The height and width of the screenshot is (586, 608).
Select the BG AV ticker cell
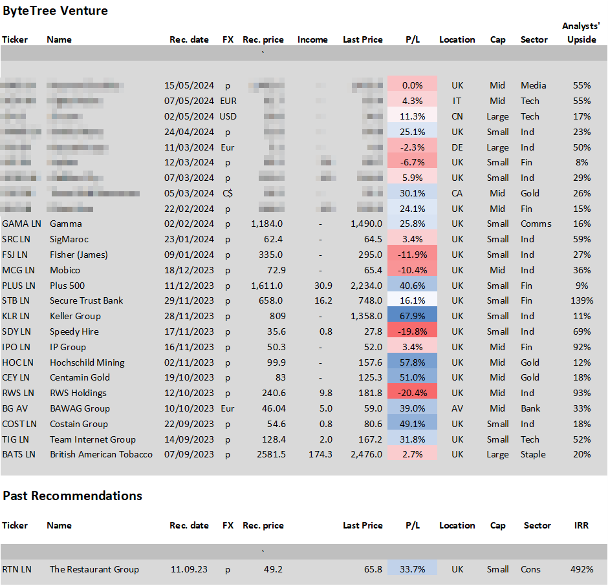15,408
